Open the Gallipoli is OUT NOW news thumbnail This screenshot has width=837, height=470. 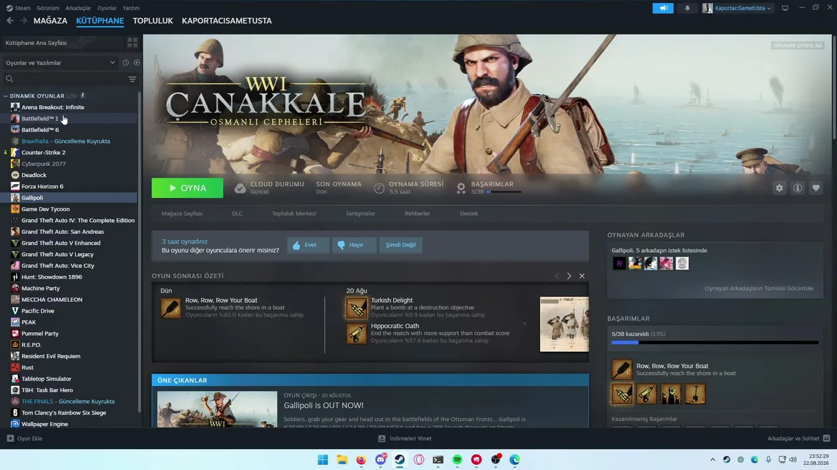(x=217, y=409)
